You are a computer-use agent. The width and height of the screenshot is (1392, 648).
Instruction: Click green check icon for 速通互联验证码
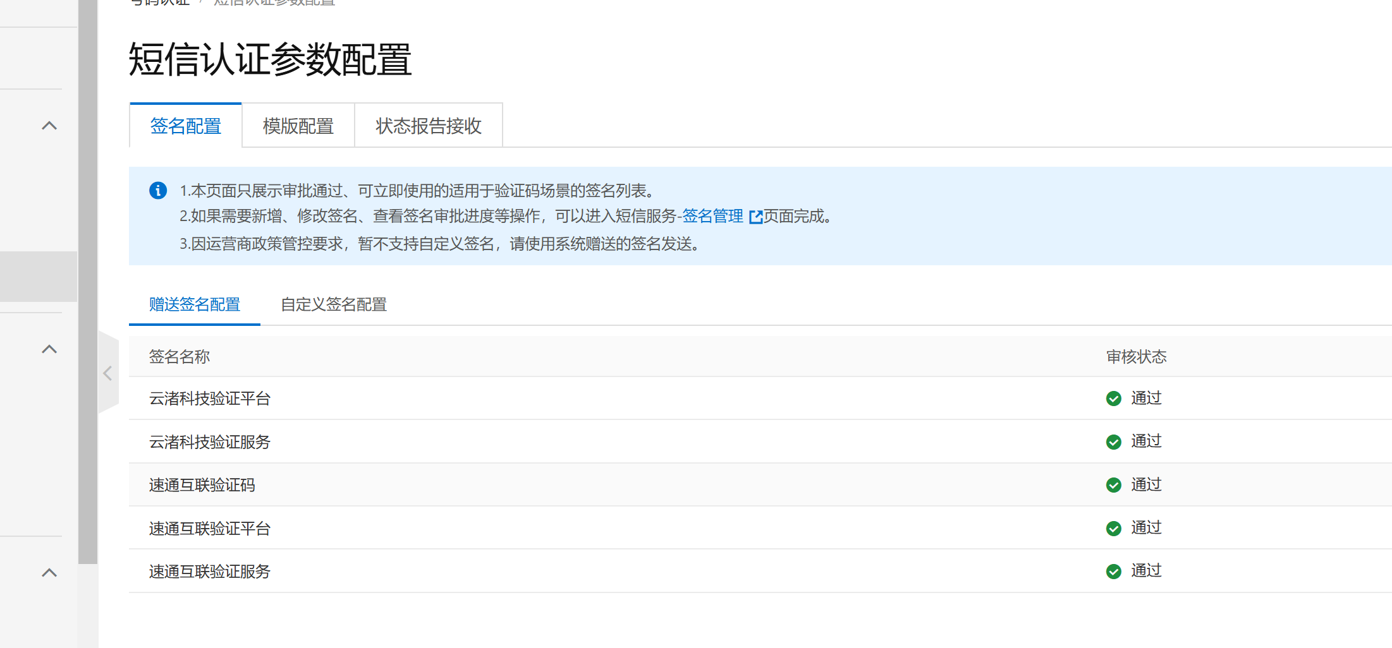(1113, 485)
